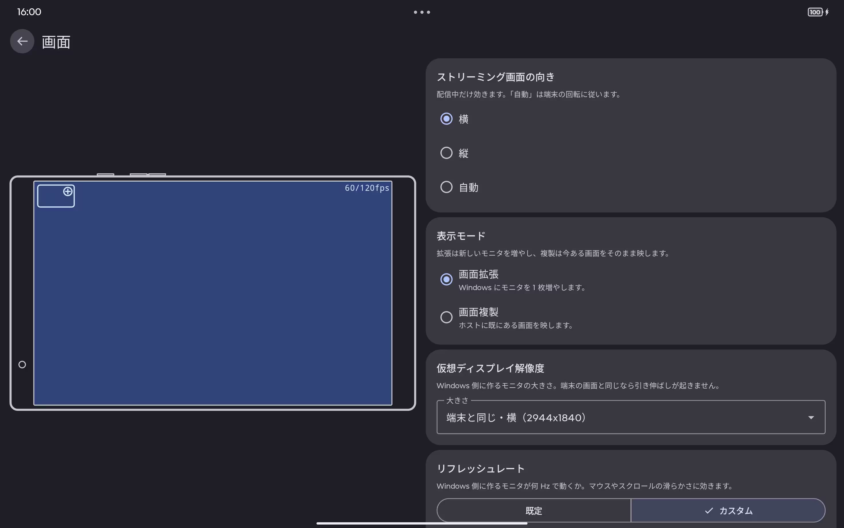Tap the battery indicator in status bar
The height and width of the screenshot is (528, 844).
(x=818, y=12)
